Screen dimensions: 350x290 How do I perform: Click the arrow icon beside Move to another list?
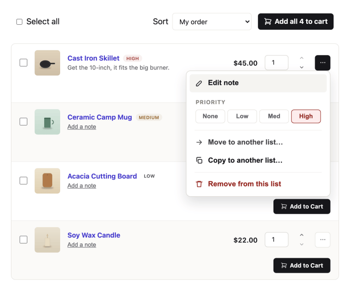(199, 142)
